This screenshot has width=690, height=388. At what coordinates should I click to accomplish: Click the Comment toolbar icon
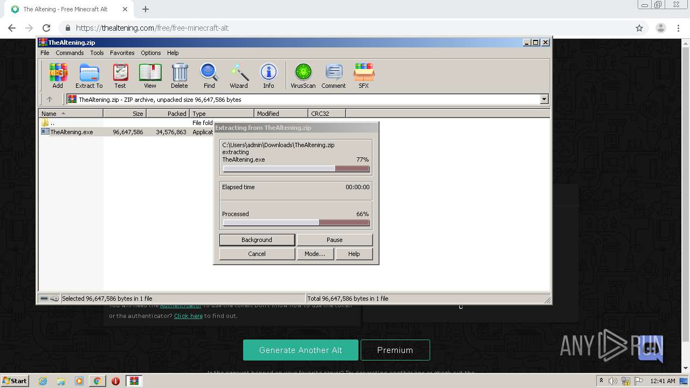click(334, 76)
